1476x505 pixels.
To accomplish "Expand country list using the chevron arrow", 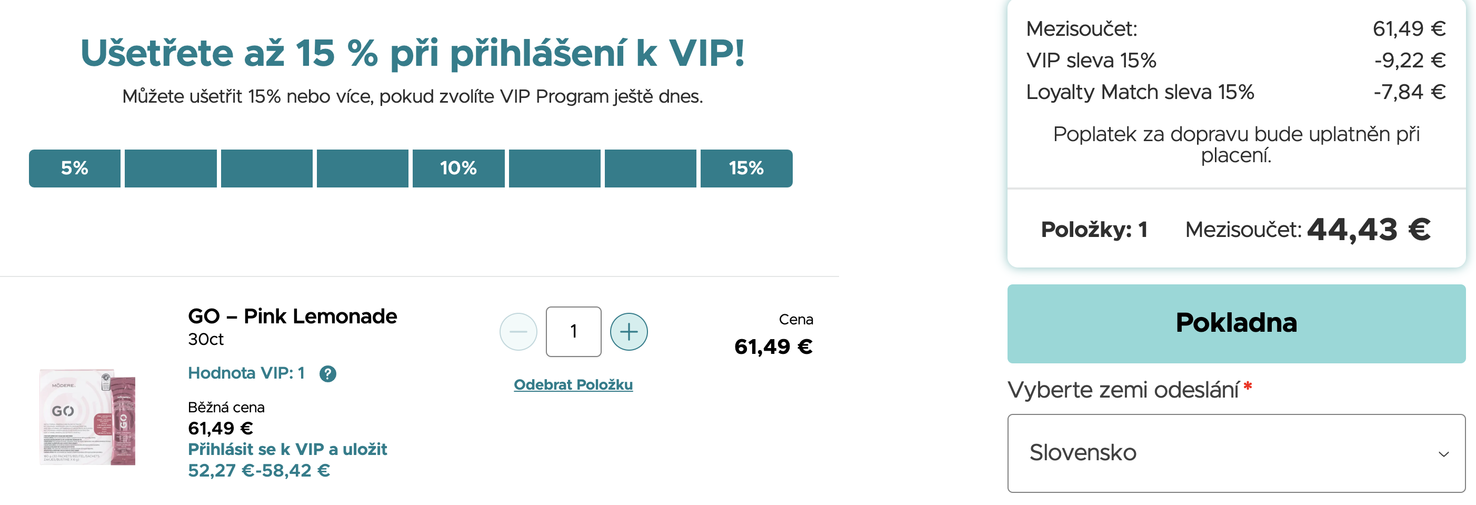I will pyautogui.click(x=1443, y=454).
